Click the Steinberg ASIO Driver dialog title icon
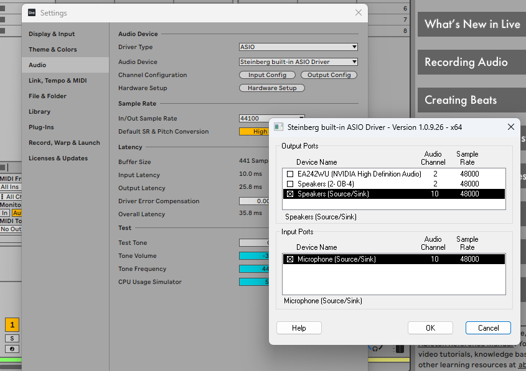The width and height of the screenshot is (526, 371). (278, 127)
